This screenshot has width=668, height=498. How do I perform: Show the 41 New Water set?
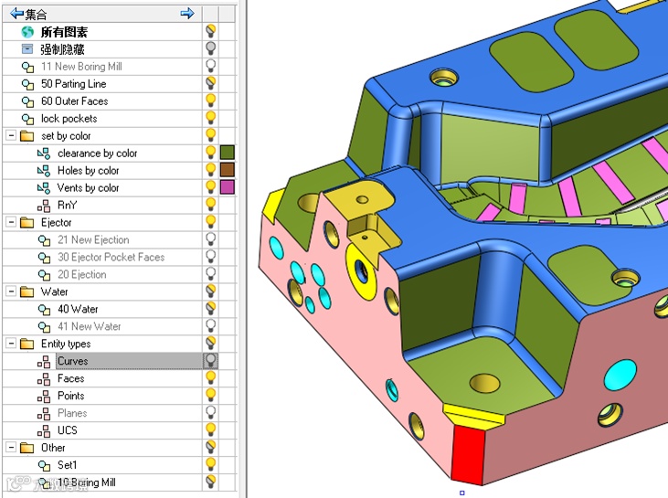[210, 326]
